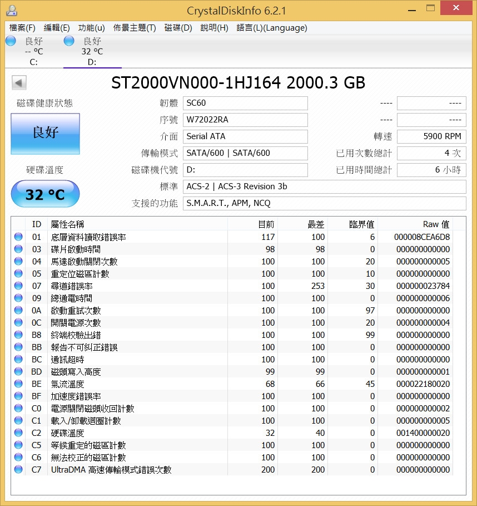
Task: Click the firmware field showing SC60
Action: [245, 104]
